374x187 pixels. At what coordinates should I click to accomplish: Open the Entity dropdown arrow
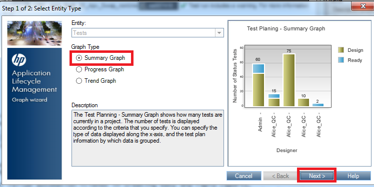[x=219, y=33]
